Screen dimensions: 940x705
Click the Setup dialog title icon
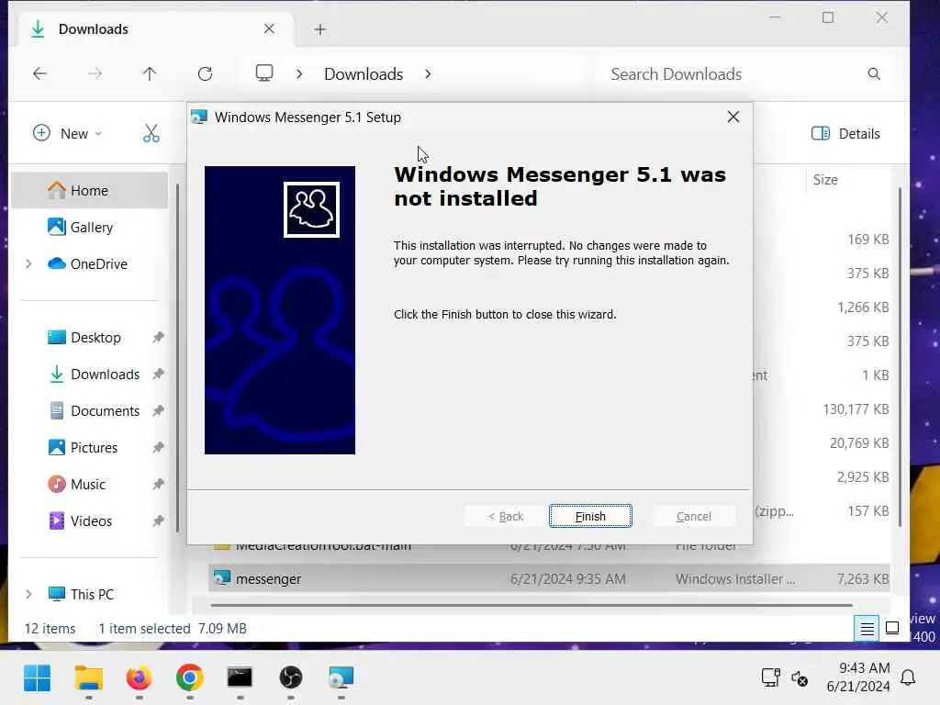pyautogui.click(x=199, y=117)
